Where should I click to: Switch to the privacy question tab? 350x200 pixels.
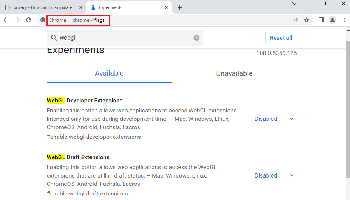pos(44,7)
